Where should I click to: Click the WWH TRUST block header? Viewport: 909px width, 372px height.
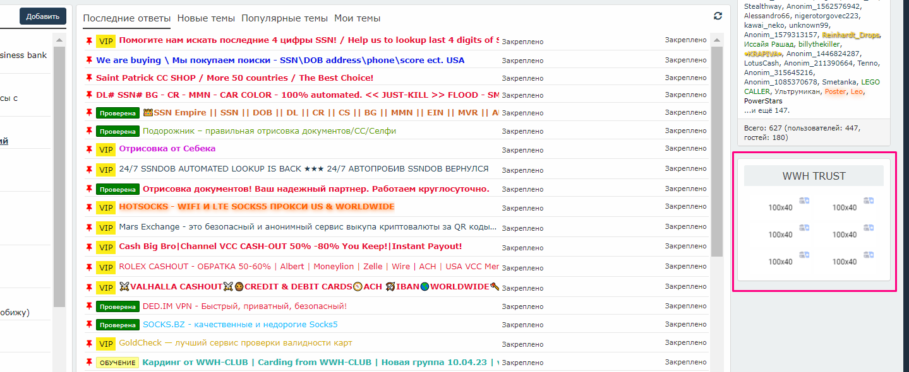(814, 176)
